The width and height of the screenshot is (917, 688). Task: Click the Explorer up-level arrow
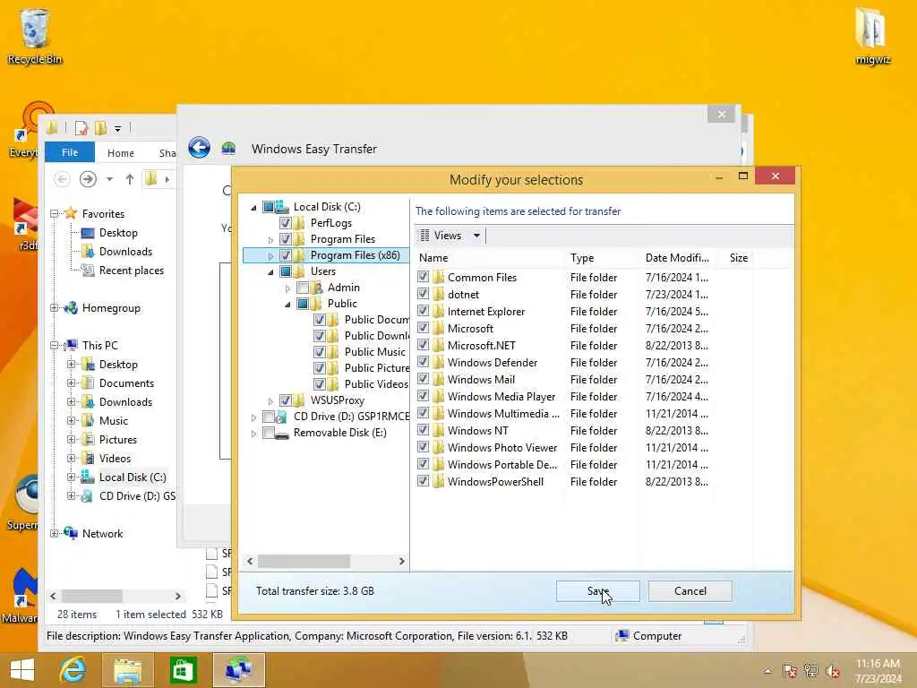(x=130, y=179)
